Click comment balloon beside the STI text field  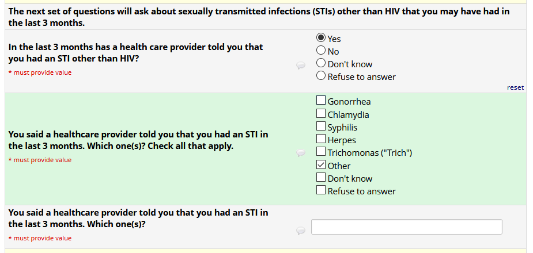tap(300, 231)
